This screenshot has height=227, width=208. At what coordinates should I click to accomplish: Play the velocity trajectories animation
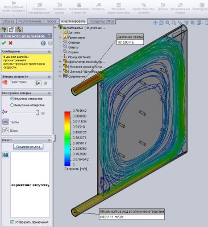38,83
